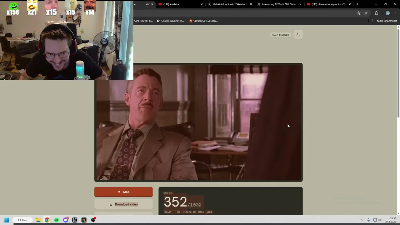
Task: Click the 352 score value
Action: click(175, 202)
